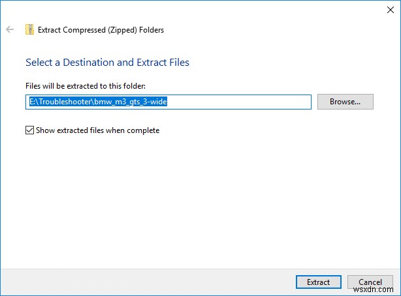The image size is (401, 296).
Task: Start extraction with the Extract button
Action: (x=318, y=282)
